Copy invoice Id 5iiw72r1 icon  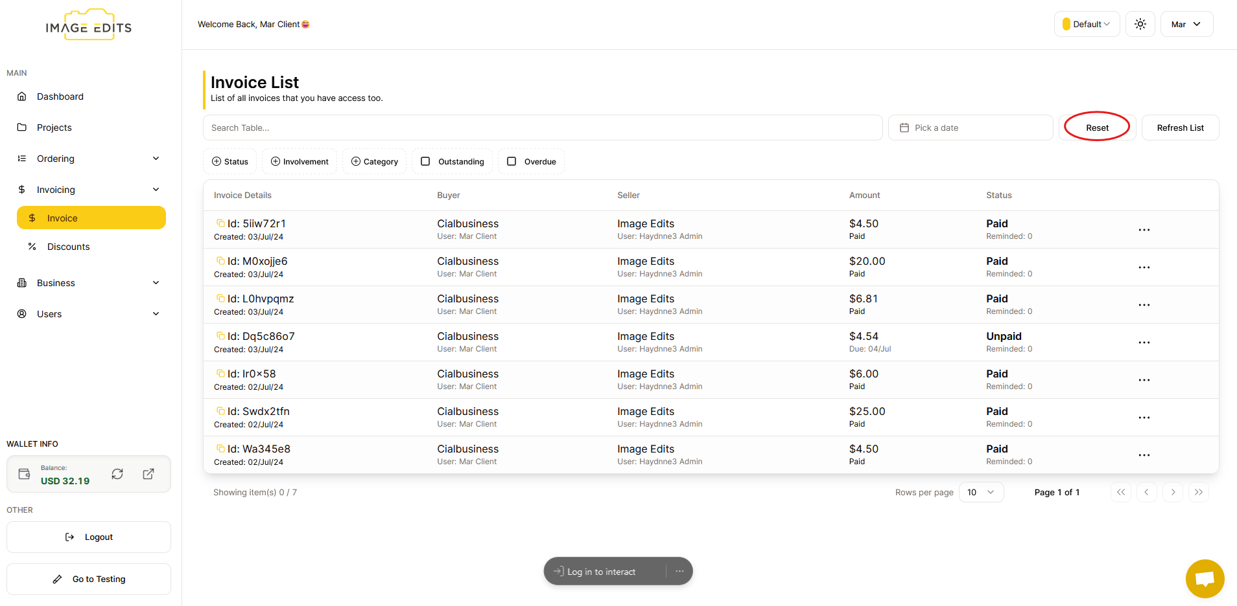(220, 223)
